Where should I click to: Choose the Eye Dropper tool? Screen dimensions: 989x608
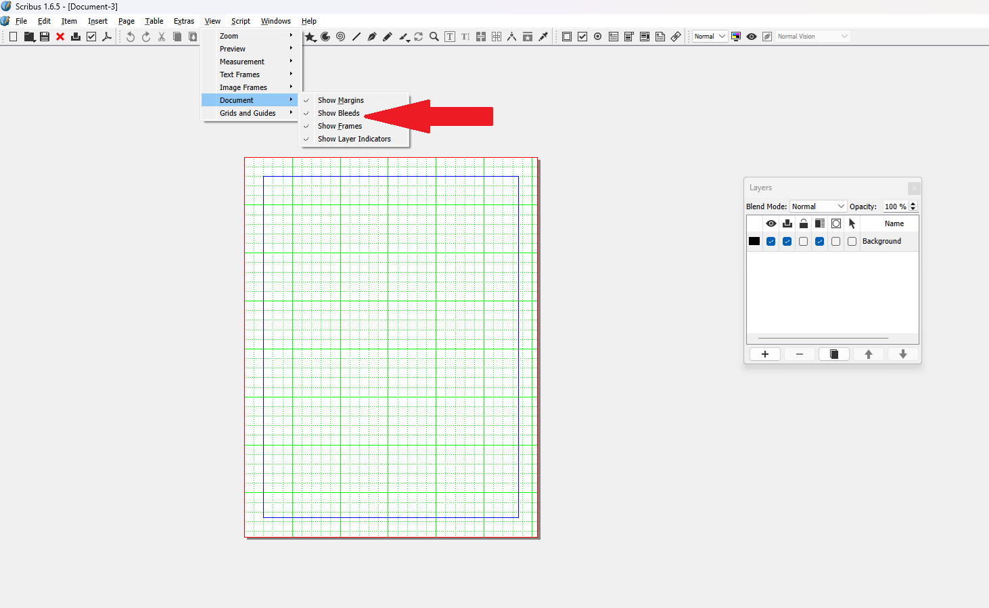pos(543,37)
